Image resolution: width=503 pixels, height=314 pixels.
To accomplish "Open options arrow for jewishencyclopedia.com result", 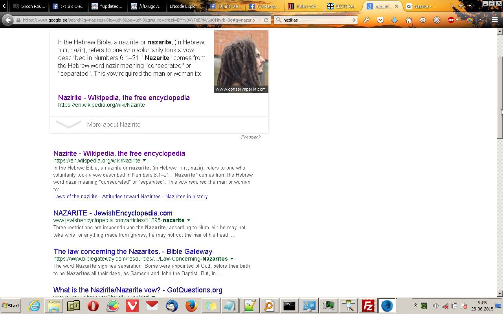I will [189, 220].
